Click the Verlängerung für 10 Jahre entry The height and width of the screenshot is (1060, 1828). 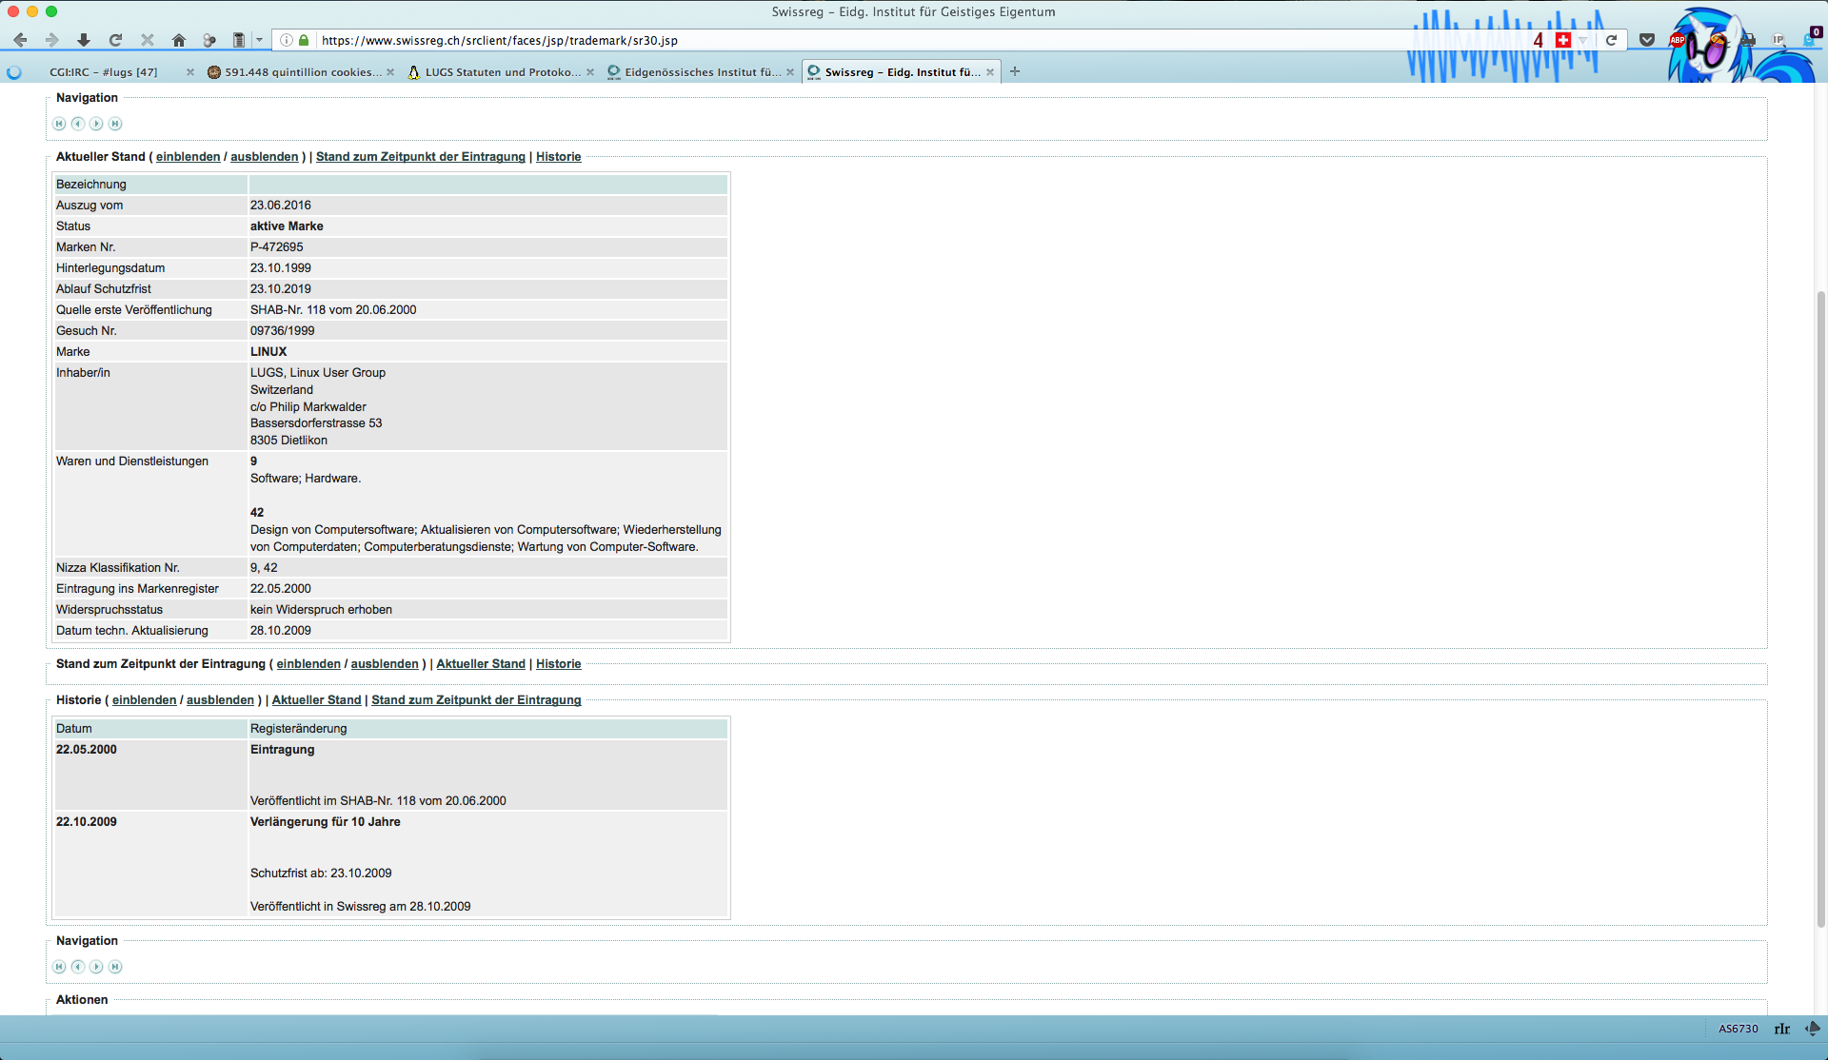pyautogui.click(x=326, y=822)
